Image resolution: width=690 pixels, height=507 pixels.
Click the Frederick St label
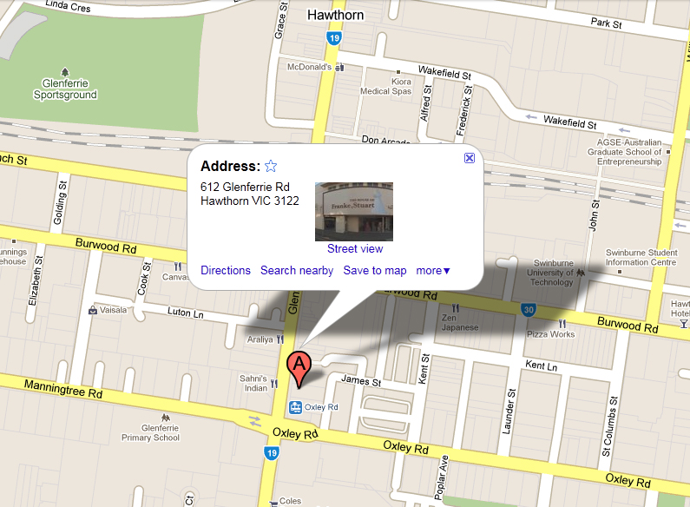463,111
